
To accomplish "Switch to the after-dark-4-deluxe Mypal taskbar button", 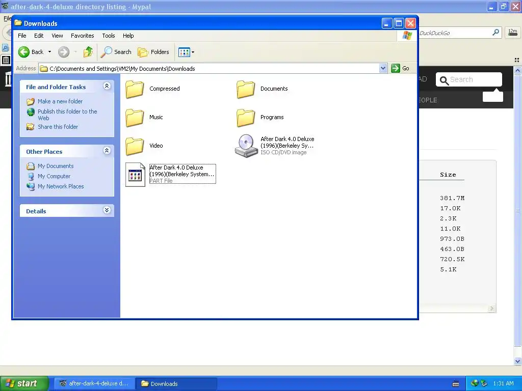I will tap(94, 384).
